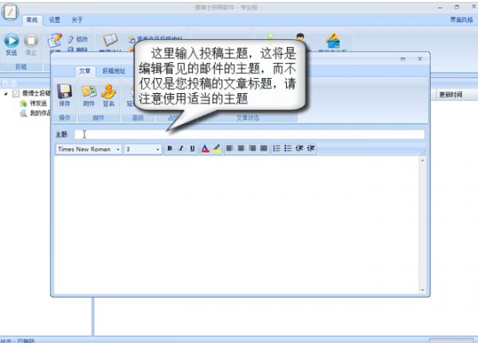The width and height of the screenshot is (478, 343).
Task: Click the application notepad logo button
Action: pyautogui.click(x=10, y=12)
